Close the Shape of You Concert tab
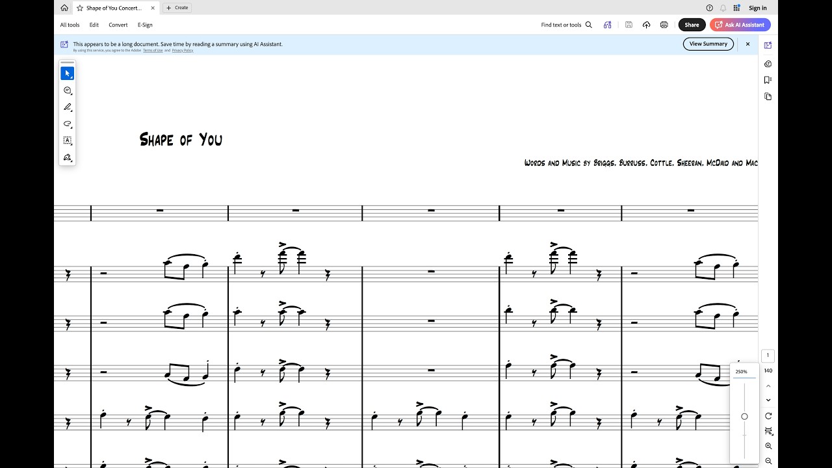This screenshot has width=832, height=468. click(x=153, y=8)
